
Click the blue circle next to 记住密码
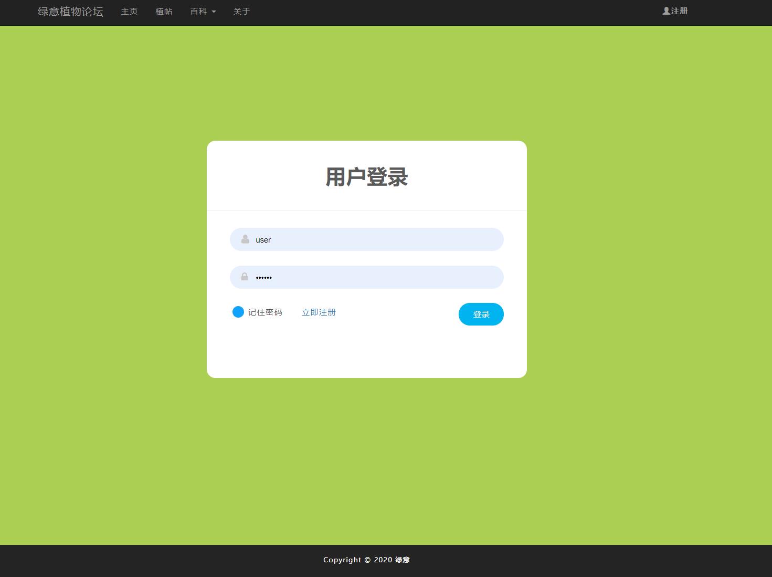tap(238, 312)
